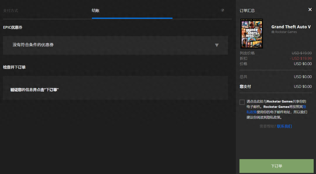Click the 订单汇总 heading
The height and width of the screenshot is (174, 316).
point(247,11)
